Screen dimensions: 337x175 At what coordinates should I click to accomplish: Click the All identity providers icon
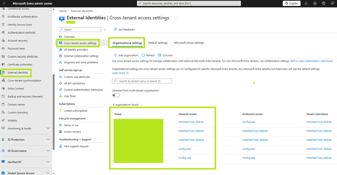click(x=61, y=50)
